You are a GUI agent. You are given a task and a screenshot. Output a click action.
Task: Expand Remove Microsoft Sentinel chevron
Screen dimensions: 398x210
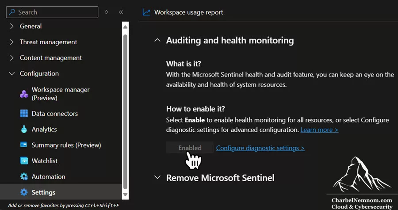point(157,177)
